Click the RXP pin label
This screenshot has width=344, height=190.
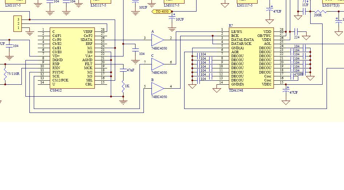(x=56, y=64)
